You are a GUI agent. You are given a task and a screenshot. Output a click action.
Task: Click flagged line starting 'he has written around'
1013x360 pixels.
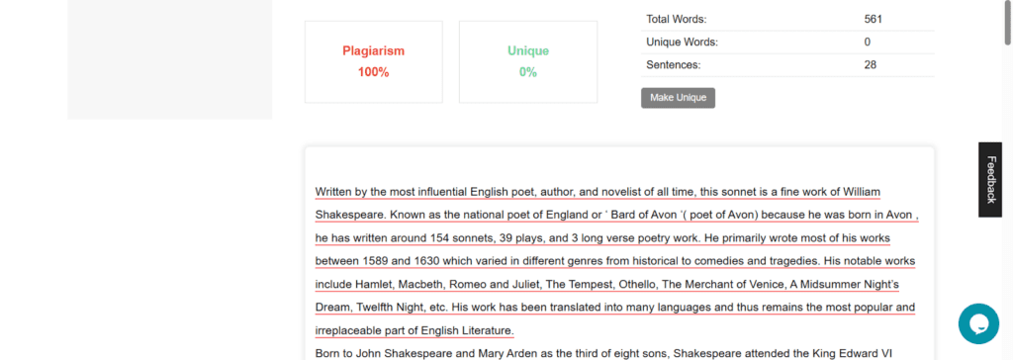pyautogui.click(x=602, y=238)
